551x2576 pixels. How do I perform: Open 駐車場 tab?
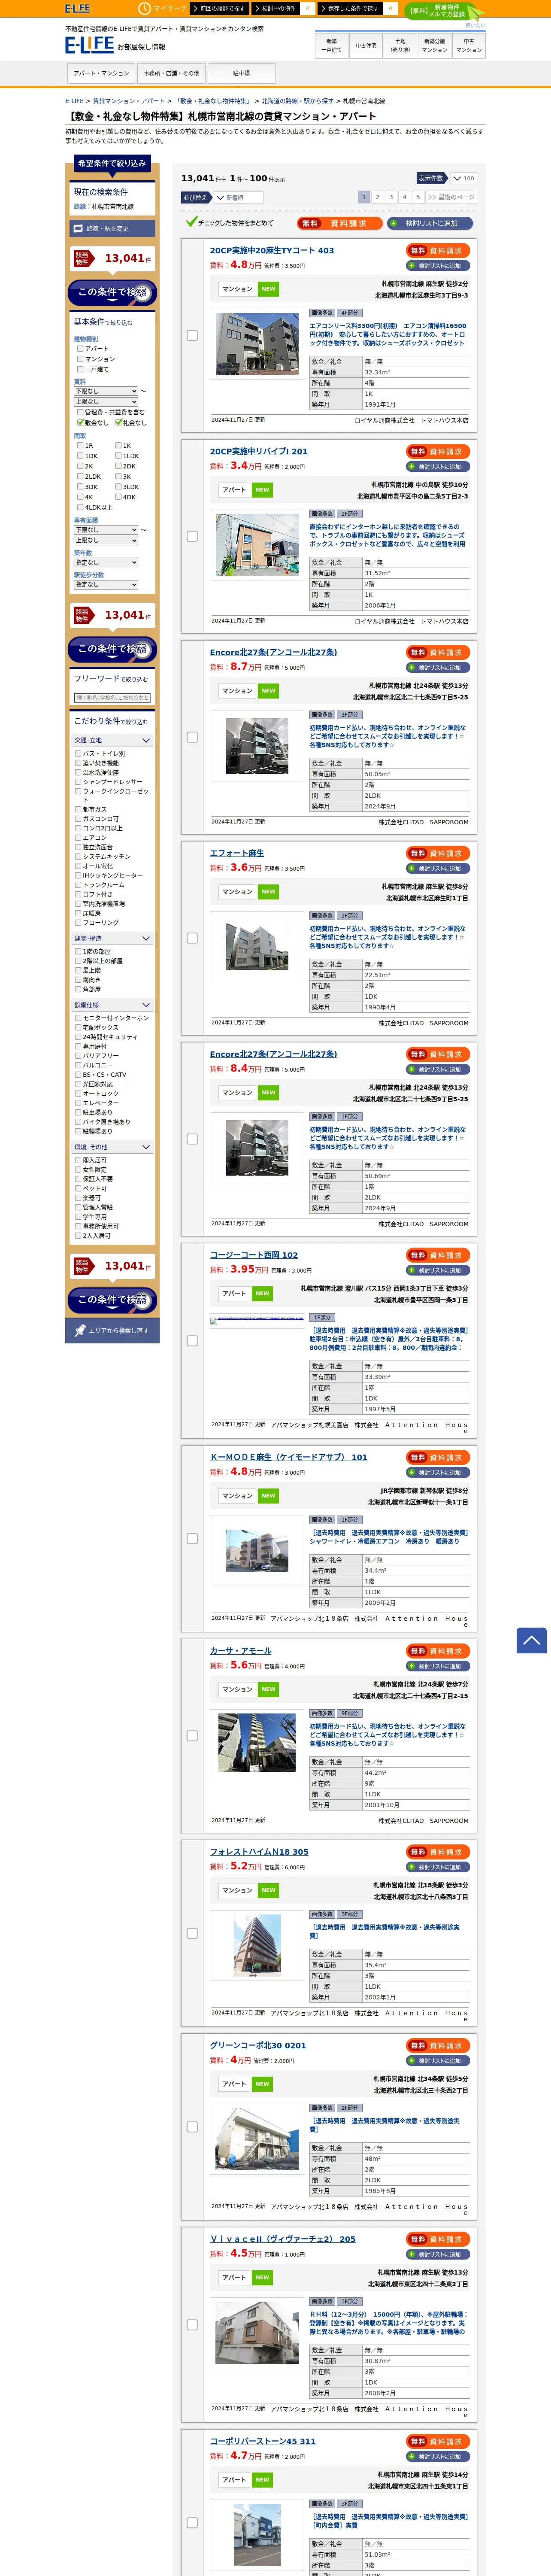[x=241, y=73]
